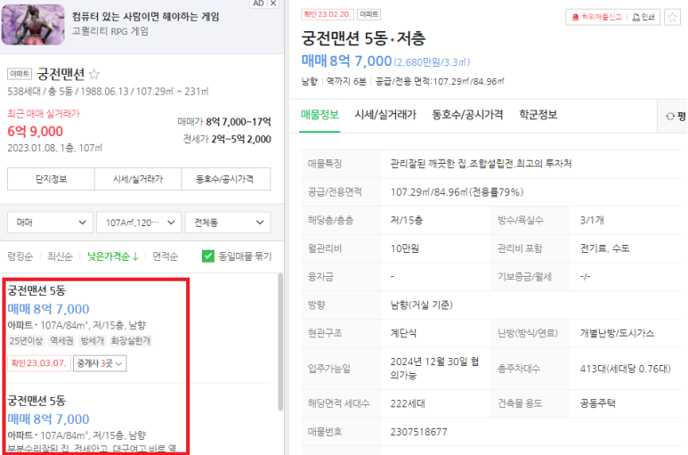Click the 아파트 badge in detail header

click(x=368, y=14)
